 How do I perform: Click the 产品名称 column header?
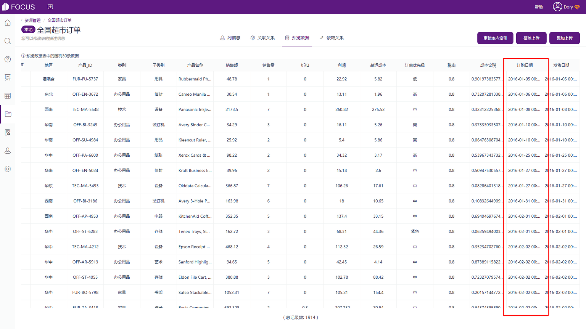(x=195, y=65)
